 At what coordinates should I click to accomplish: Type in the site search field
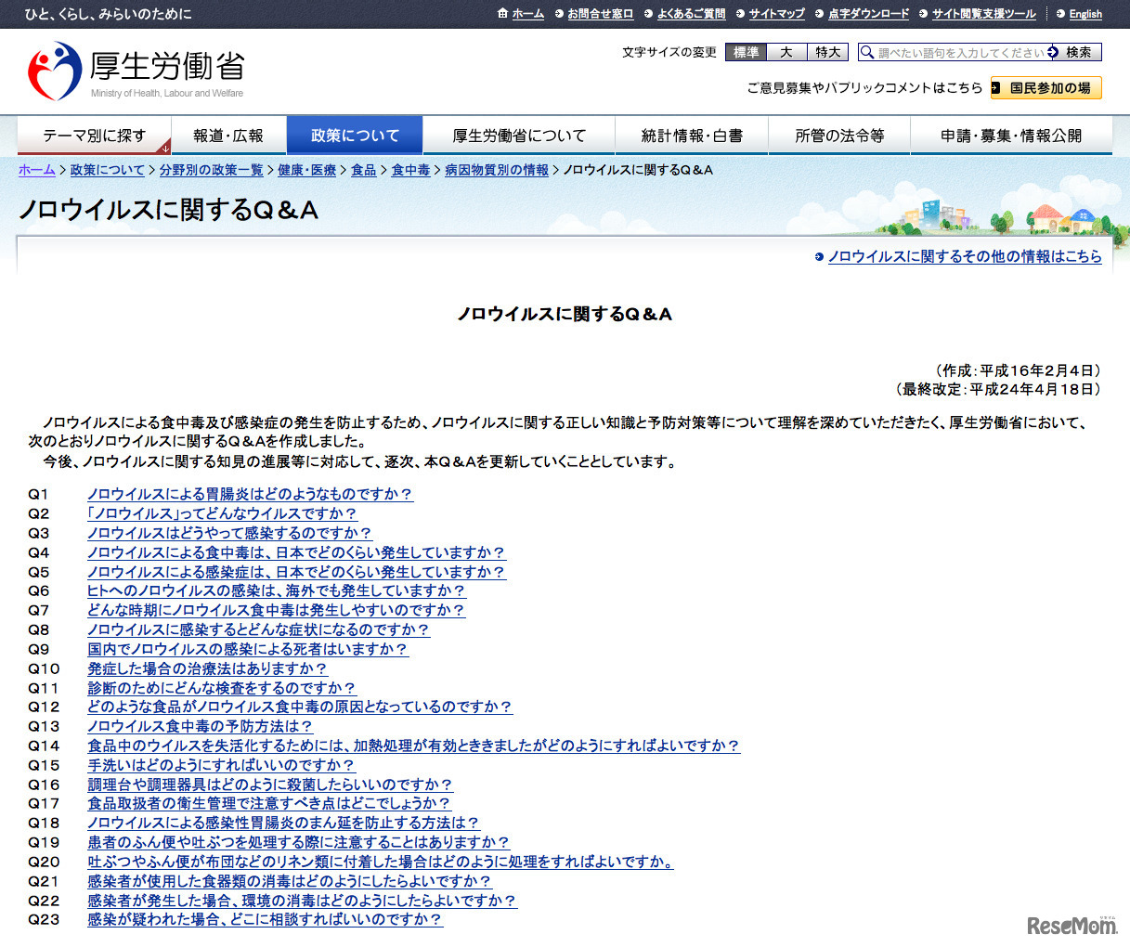pos(960,53)
